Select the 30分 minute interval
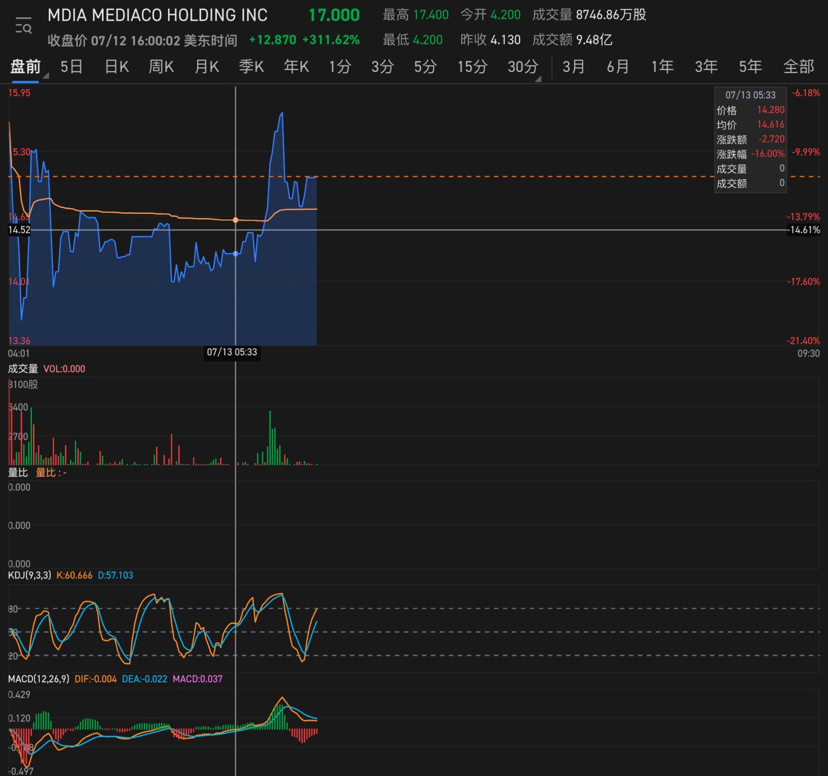 pyautogui.click(x=523, y=67)
